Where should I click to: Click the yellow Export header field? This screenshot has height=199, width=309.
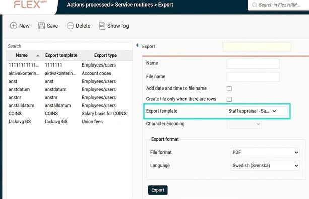pos(257,47)
